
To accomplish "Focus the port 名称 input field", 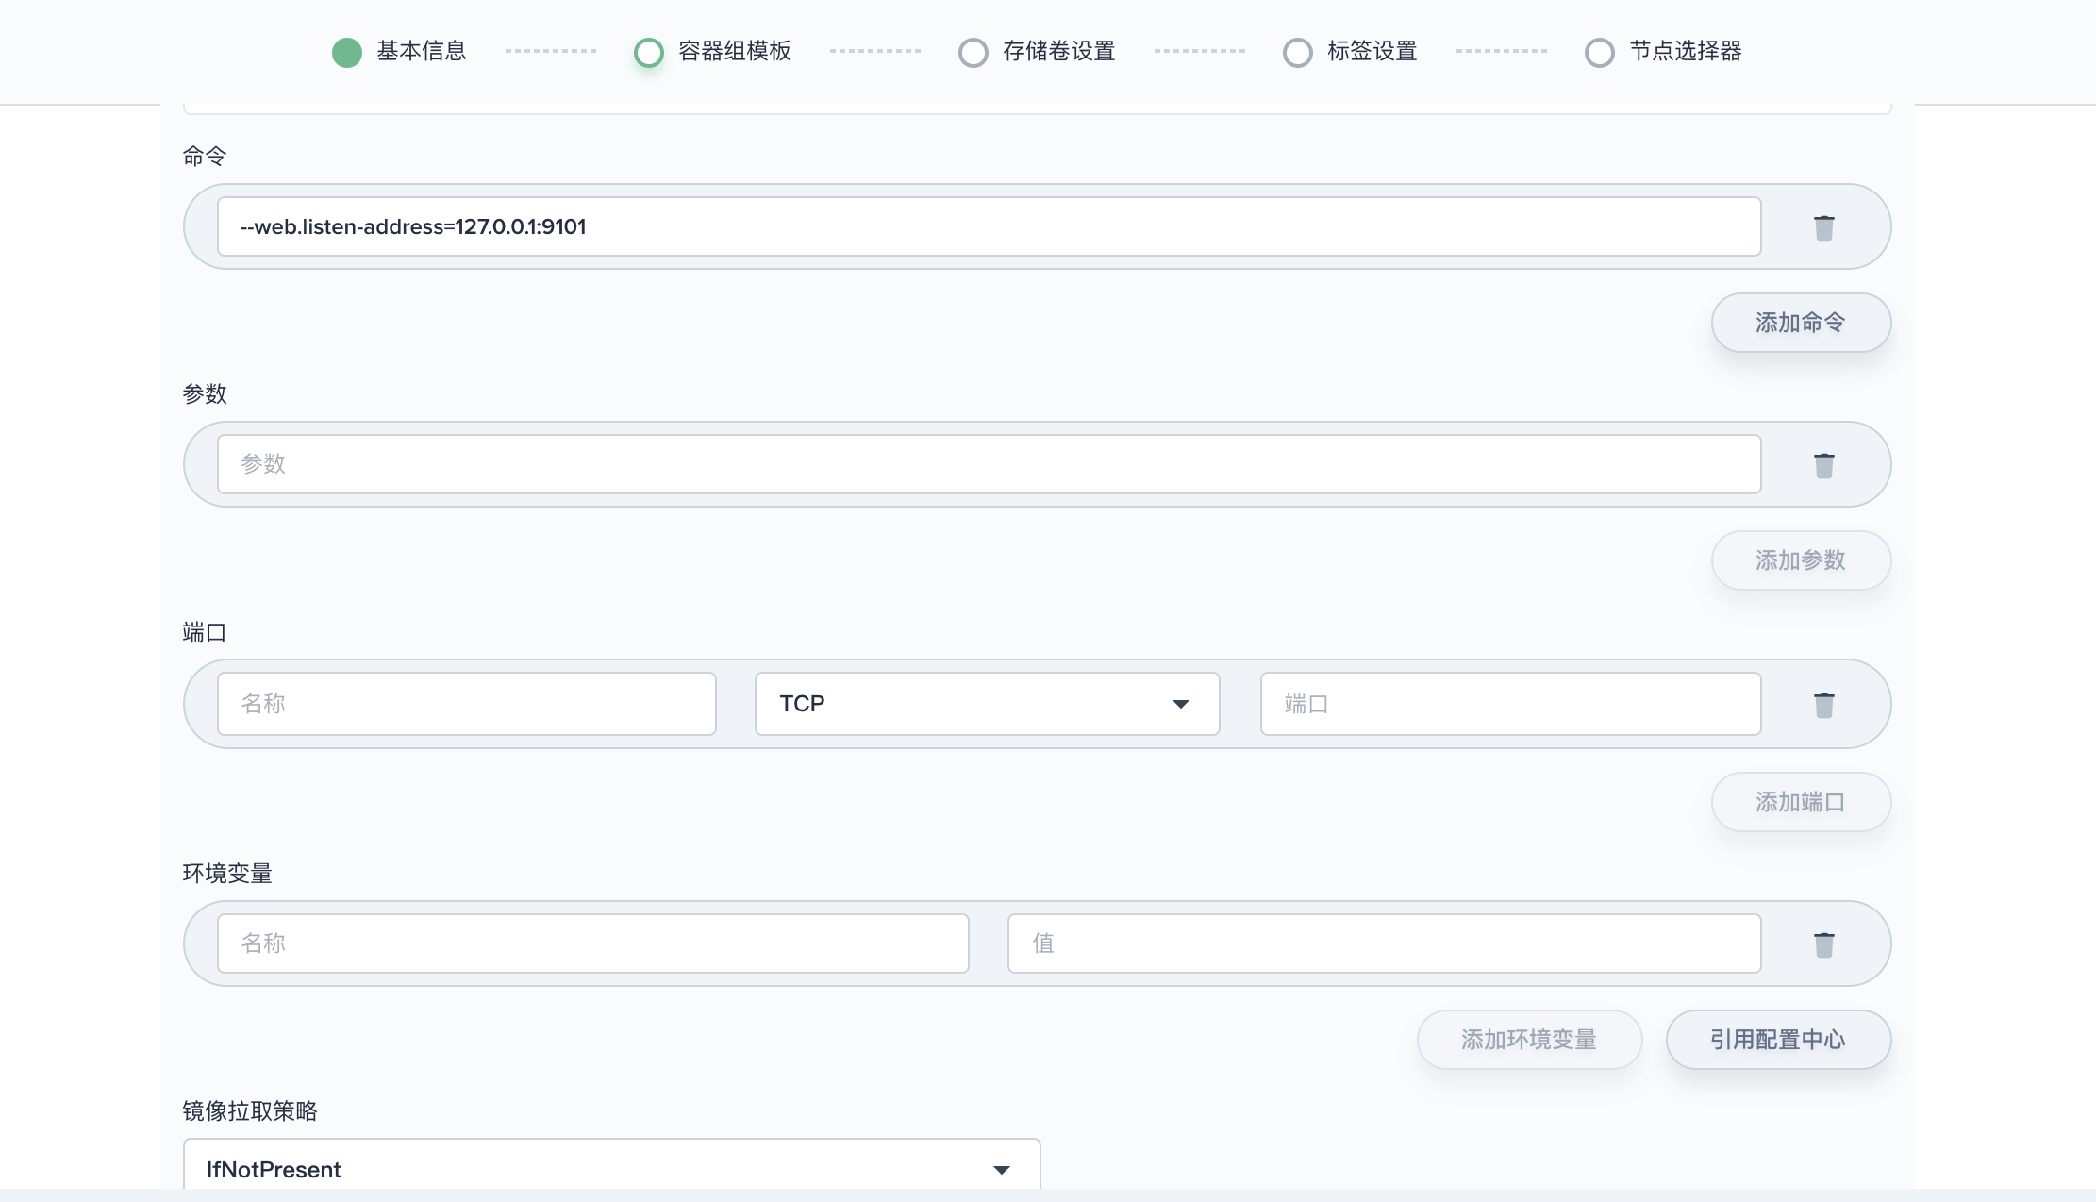I will [x=467, y=704].
